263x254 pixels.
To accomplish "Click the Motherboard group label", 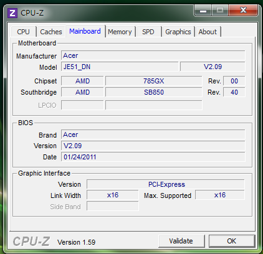I will pos(37,43).
